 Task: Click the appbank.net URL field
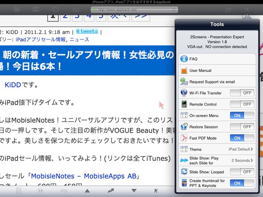[x=134, y=9]
